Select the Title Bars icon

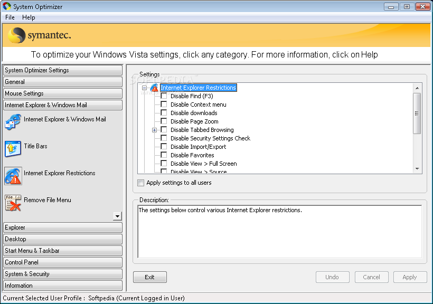pyautogui.click(x=13, y=149)
